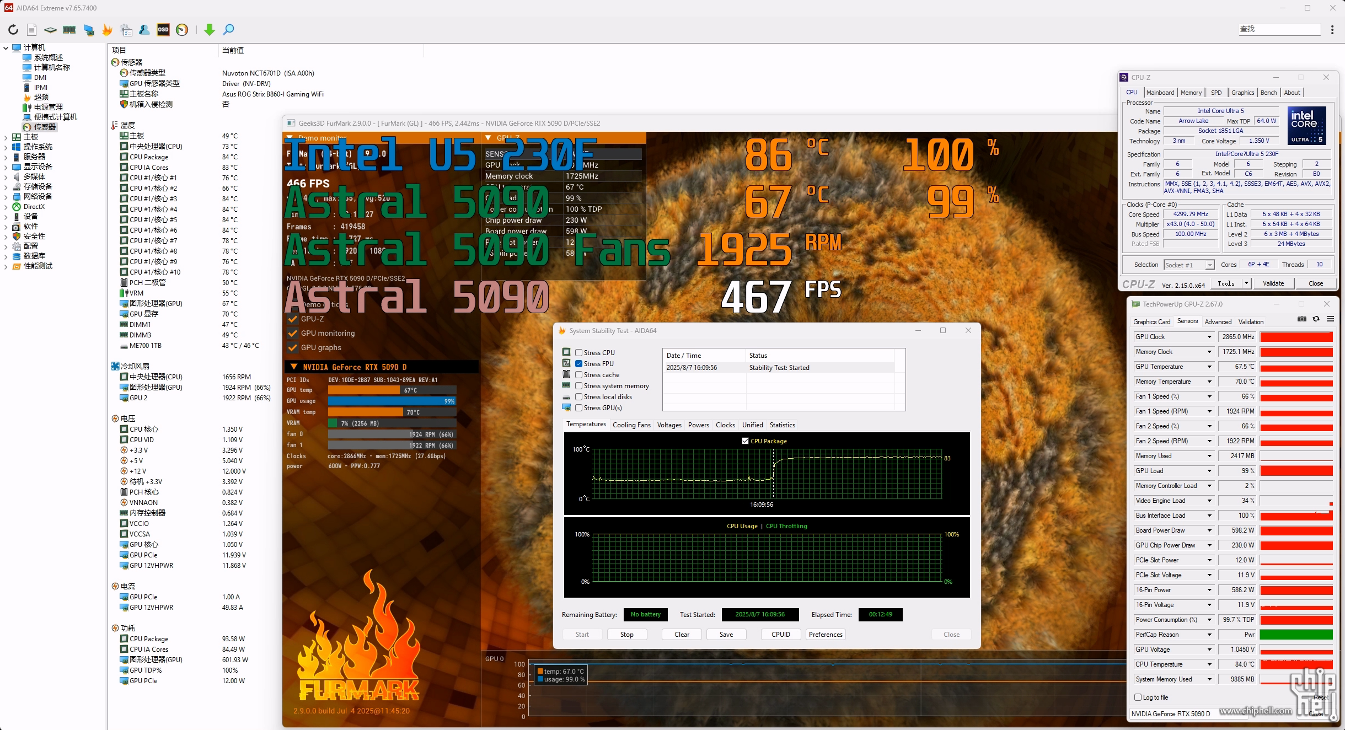Click the gear checklist toolbar icon
Viewport: 1345px width, 730px height.
coord(126,30)
